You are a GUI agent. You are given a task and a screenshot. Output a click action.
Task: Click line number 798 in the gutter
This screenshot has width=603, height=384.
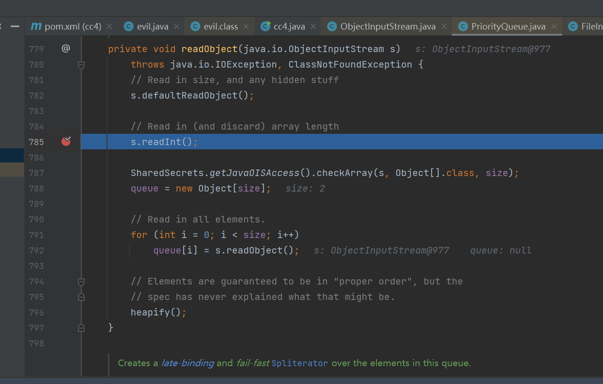(x=36, y=343)
